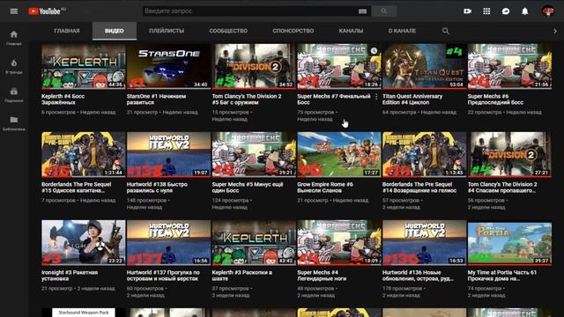The width and height of the screenshot is (564, 317).
Task: Open Subscriptions in the sidebar
Action: [14, 95]
